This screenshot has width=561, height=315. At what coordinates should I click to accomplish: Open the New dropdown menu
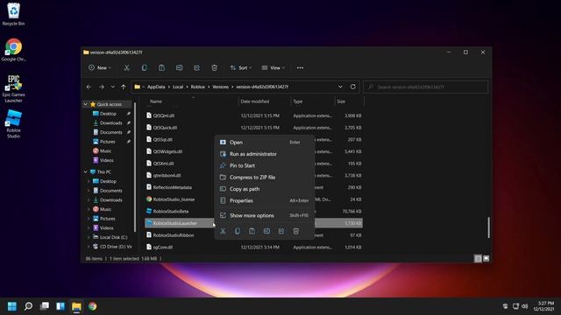100,68
